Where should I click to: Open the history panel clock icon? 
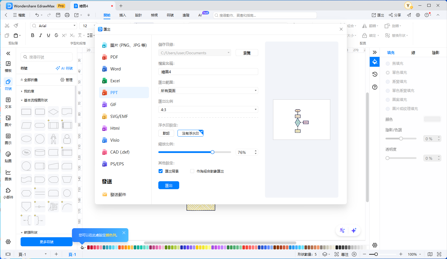pyautogui.click(x=375, y=74)
